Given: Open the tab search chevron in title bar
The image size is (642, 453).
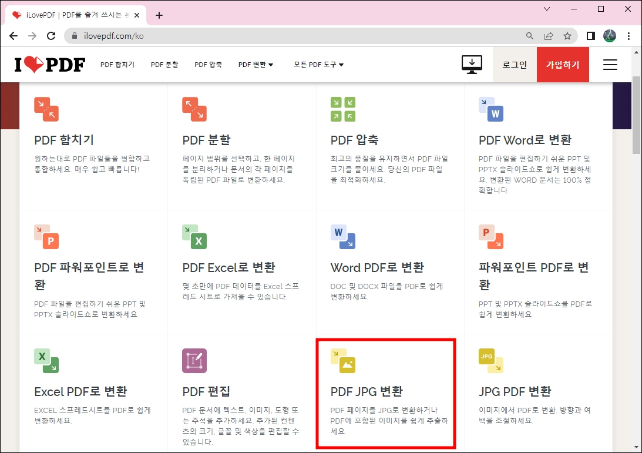Looking at the screenshot, I should coord(547,9).
